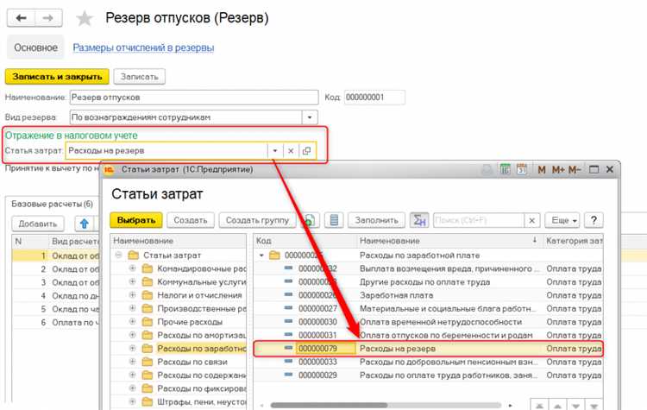Screen dimensions: 647x410
Task: Click the Создать группу button
Action: pyautogui.click(x=257, y=220)
